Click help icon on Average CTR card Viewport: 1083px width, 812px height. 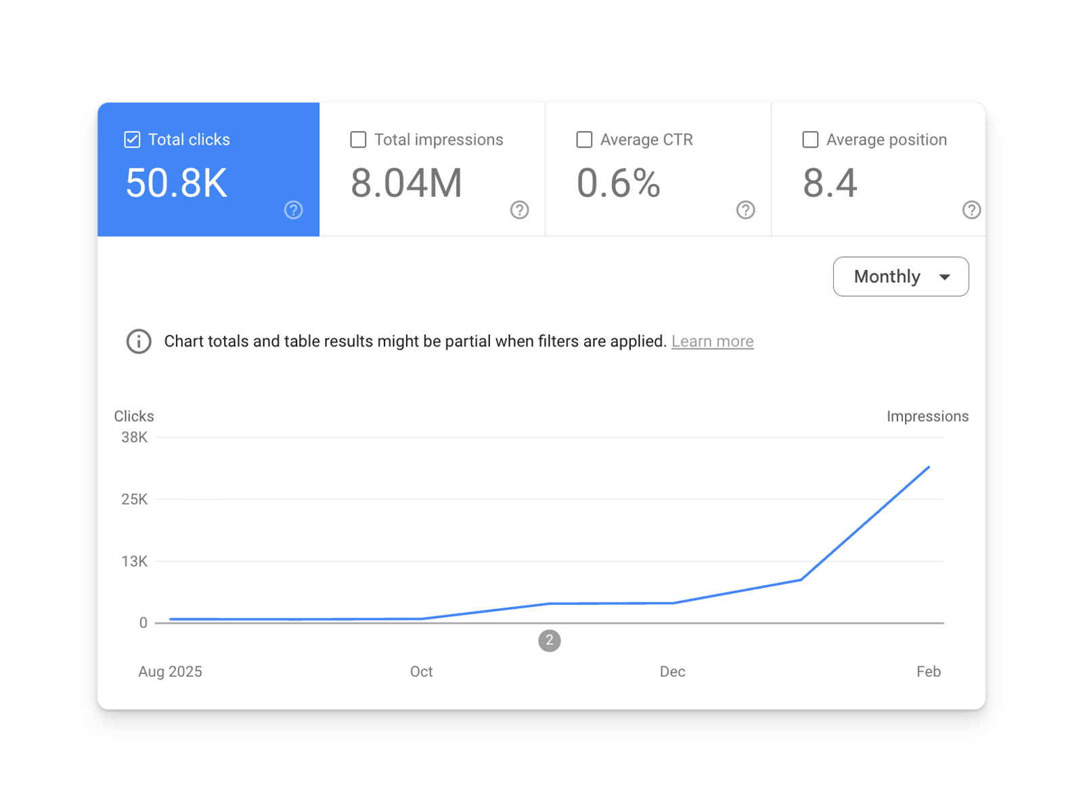point(745,210)
